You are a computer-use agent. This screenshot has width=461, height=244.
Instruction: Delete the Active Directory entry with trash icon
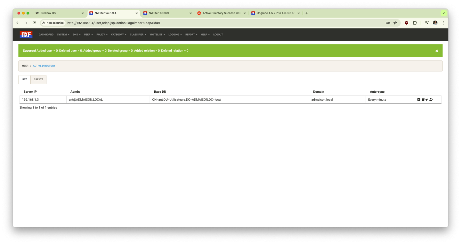click(423, 100)
